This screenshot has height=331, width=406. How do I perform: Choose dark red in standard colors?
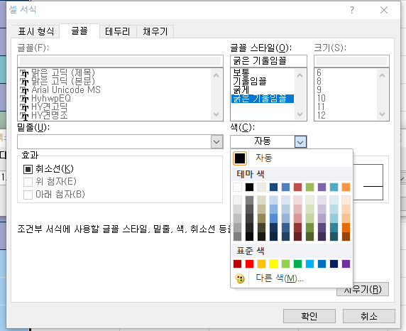[237, 264]
